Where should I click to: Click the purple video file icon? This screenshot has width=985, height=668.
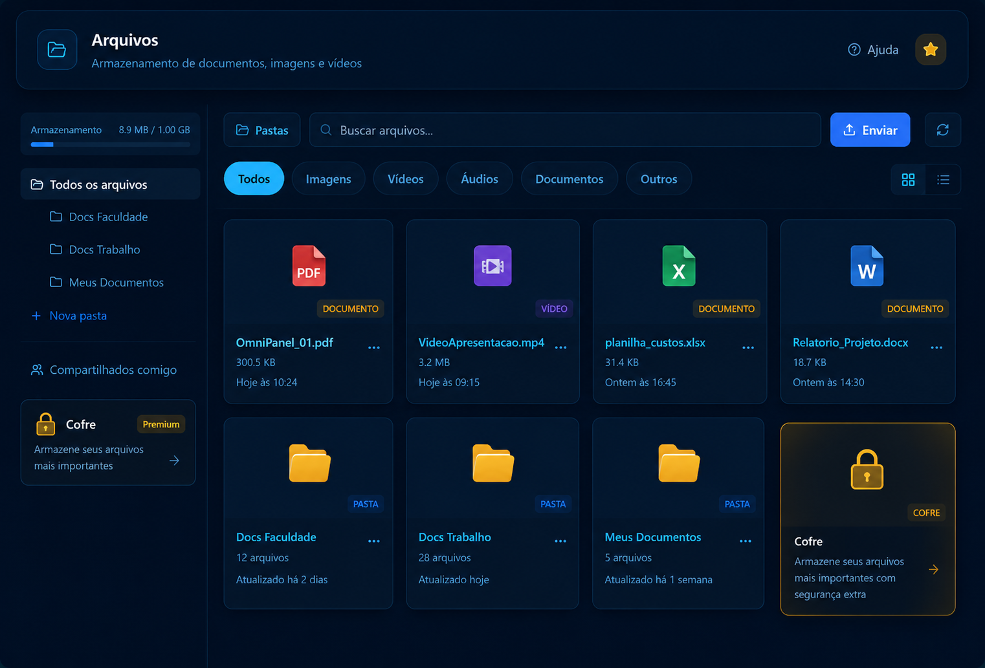click(x=492, y=266)
